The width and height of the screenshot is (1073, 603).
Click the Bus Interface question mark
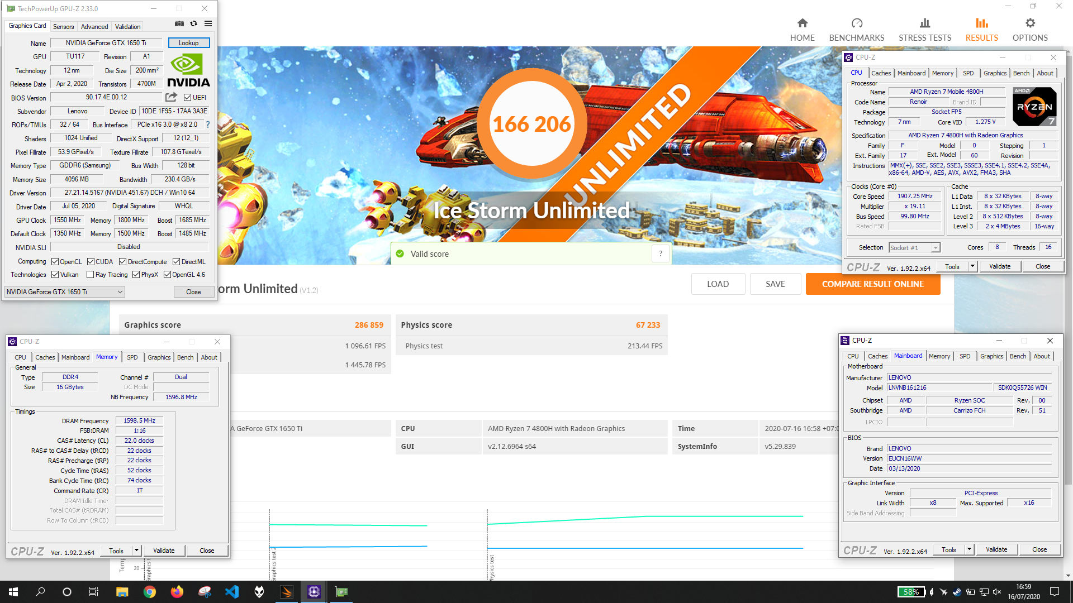[x=208, y=125]
